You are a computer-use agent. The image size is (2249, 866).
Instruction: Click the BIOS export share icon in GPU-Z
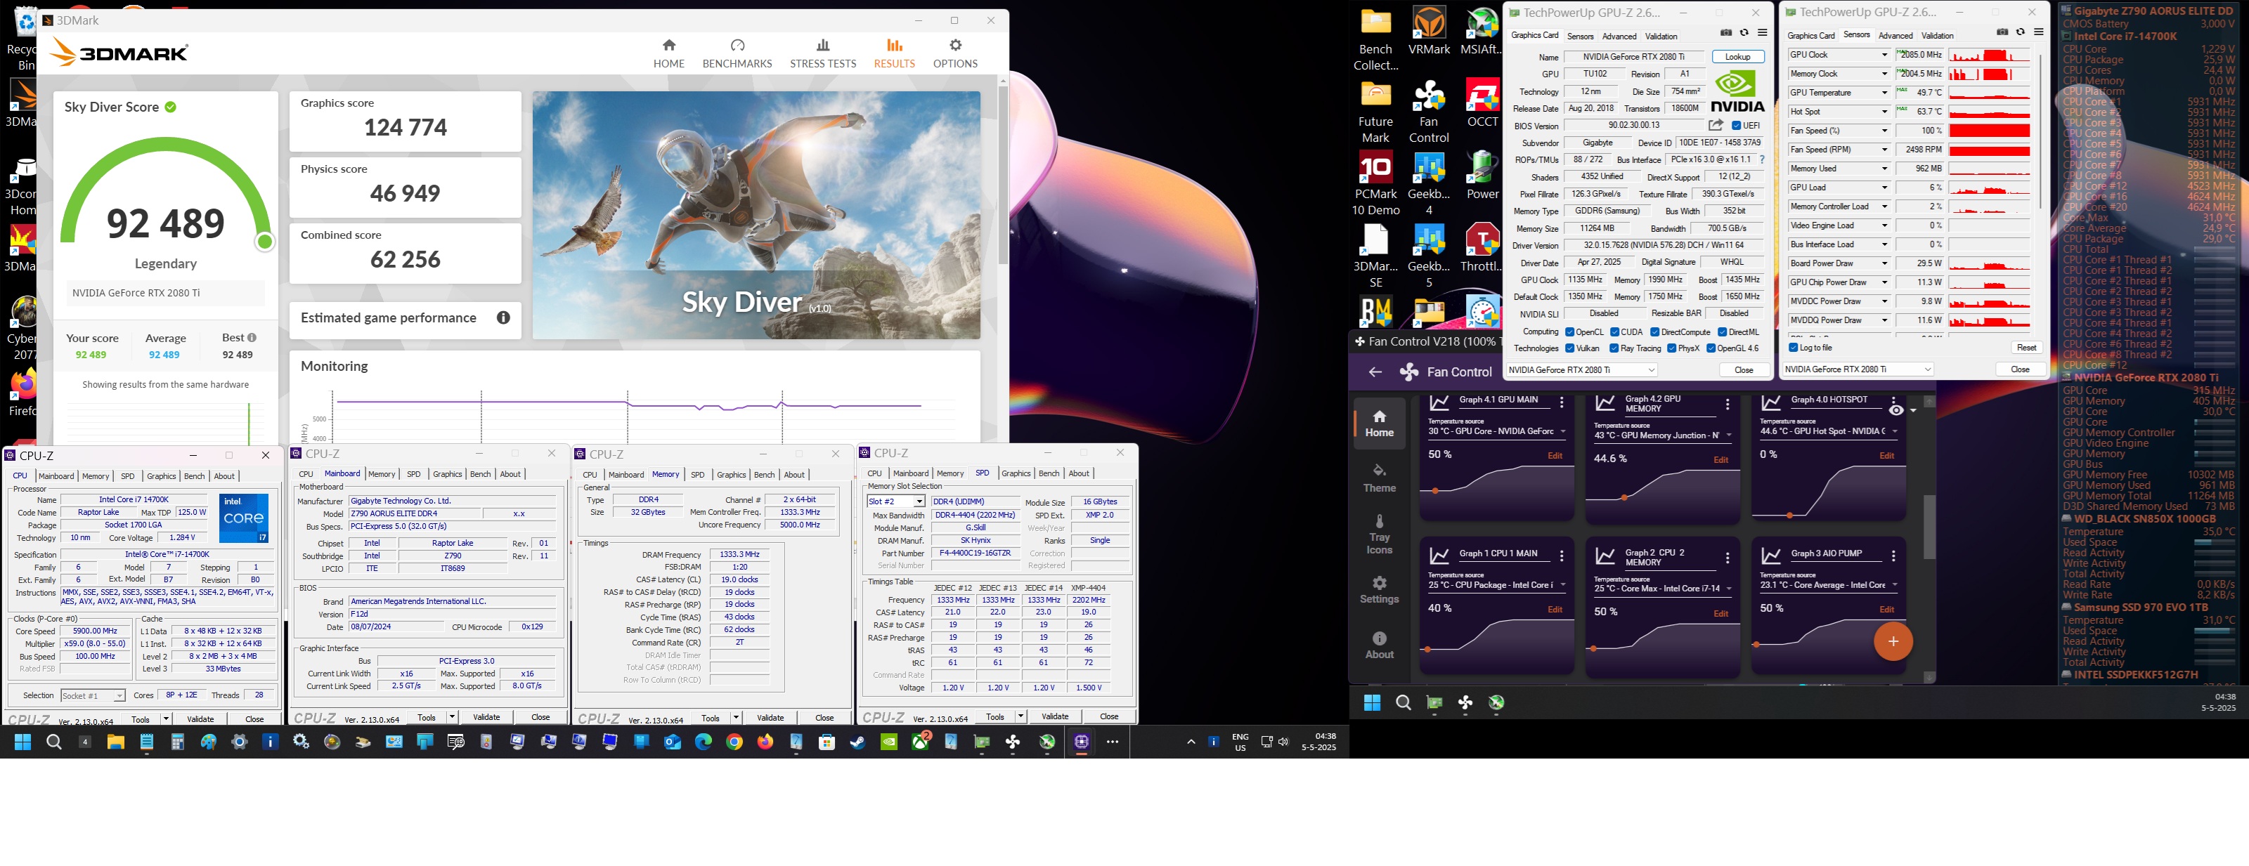coord(1716,126)
